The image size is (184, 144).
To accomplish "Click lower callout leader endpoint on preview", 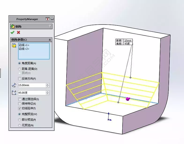I will tap(118, 102).
